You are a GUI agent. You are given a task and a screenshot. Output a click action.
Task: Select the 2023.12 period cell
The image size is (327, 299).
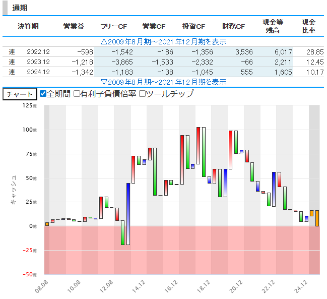point(38,62)
